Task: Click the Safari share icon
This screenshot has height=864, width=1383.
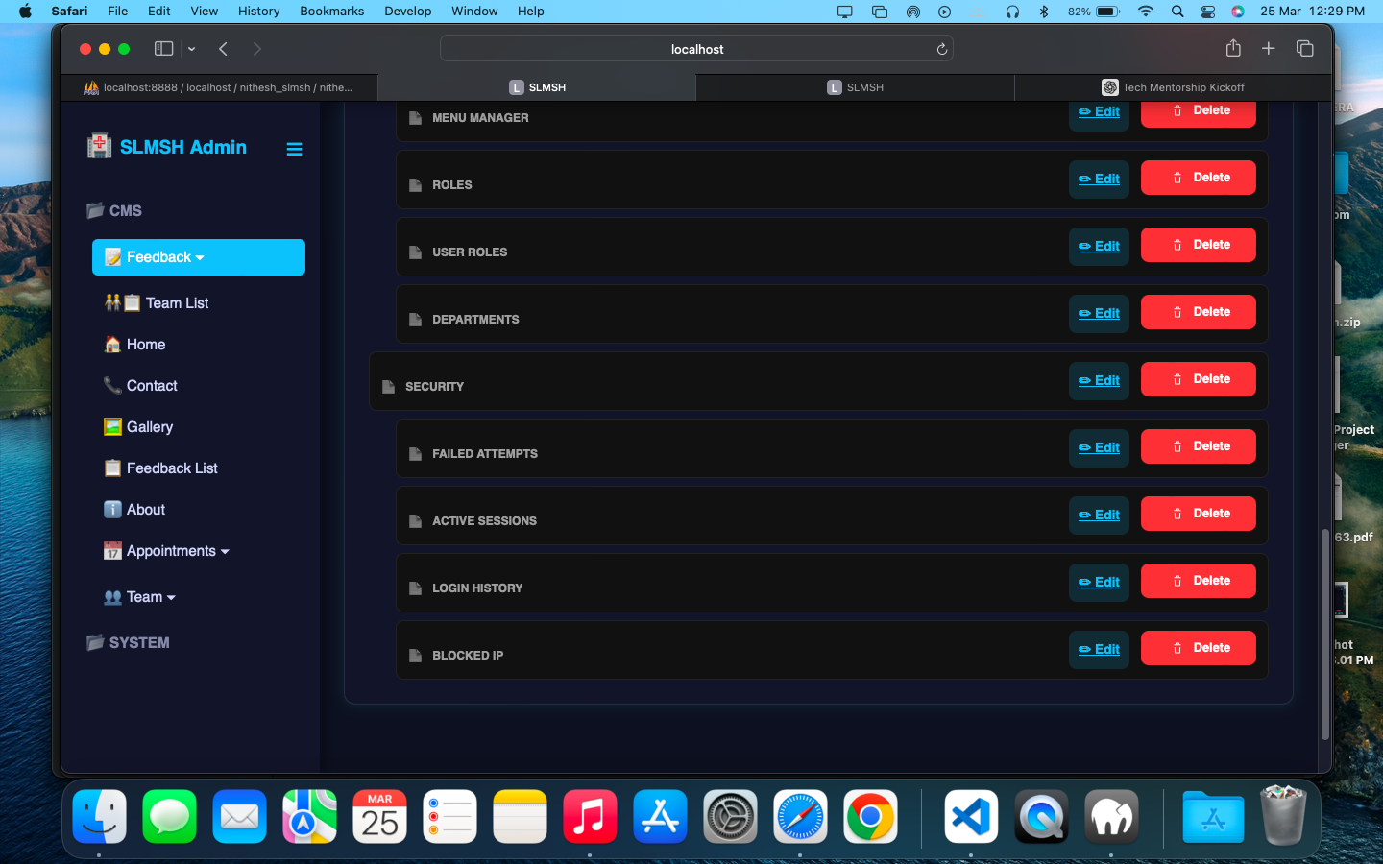Action: [1233, 48]
